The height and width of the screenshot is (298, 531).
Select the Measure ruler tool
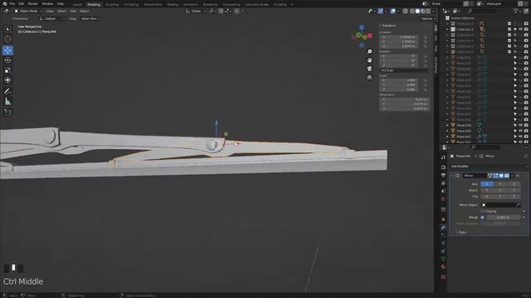(7, 101)
